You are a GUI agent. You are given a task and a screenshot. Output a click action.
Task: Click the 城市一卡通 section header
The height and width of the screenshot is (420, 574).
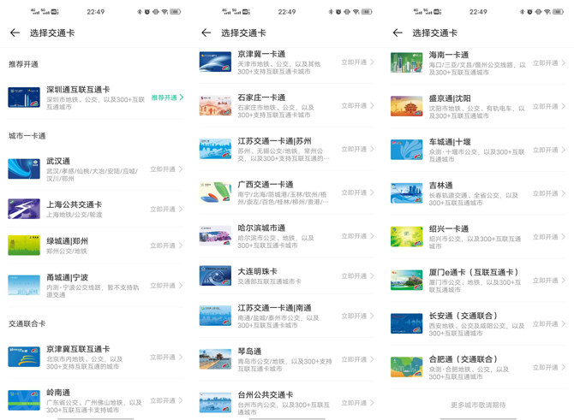[27, 136]
